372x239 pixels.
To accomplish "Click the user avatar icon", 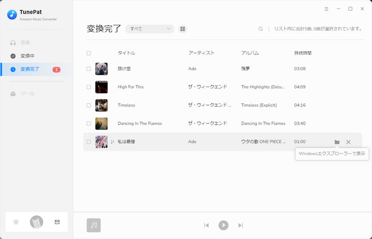I will (37, 222).
